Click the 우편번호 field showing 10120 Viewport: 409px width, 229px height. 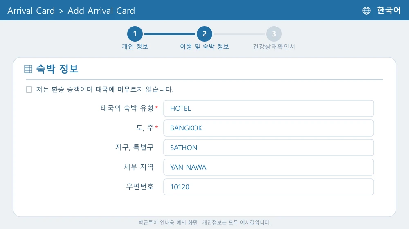(x=269, y=187)
